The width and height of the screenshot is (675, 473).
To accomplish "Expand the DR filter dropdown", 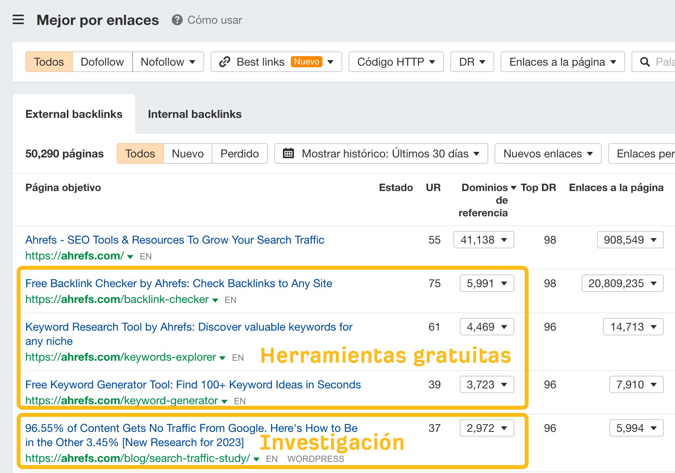I will tap(471, 62).
